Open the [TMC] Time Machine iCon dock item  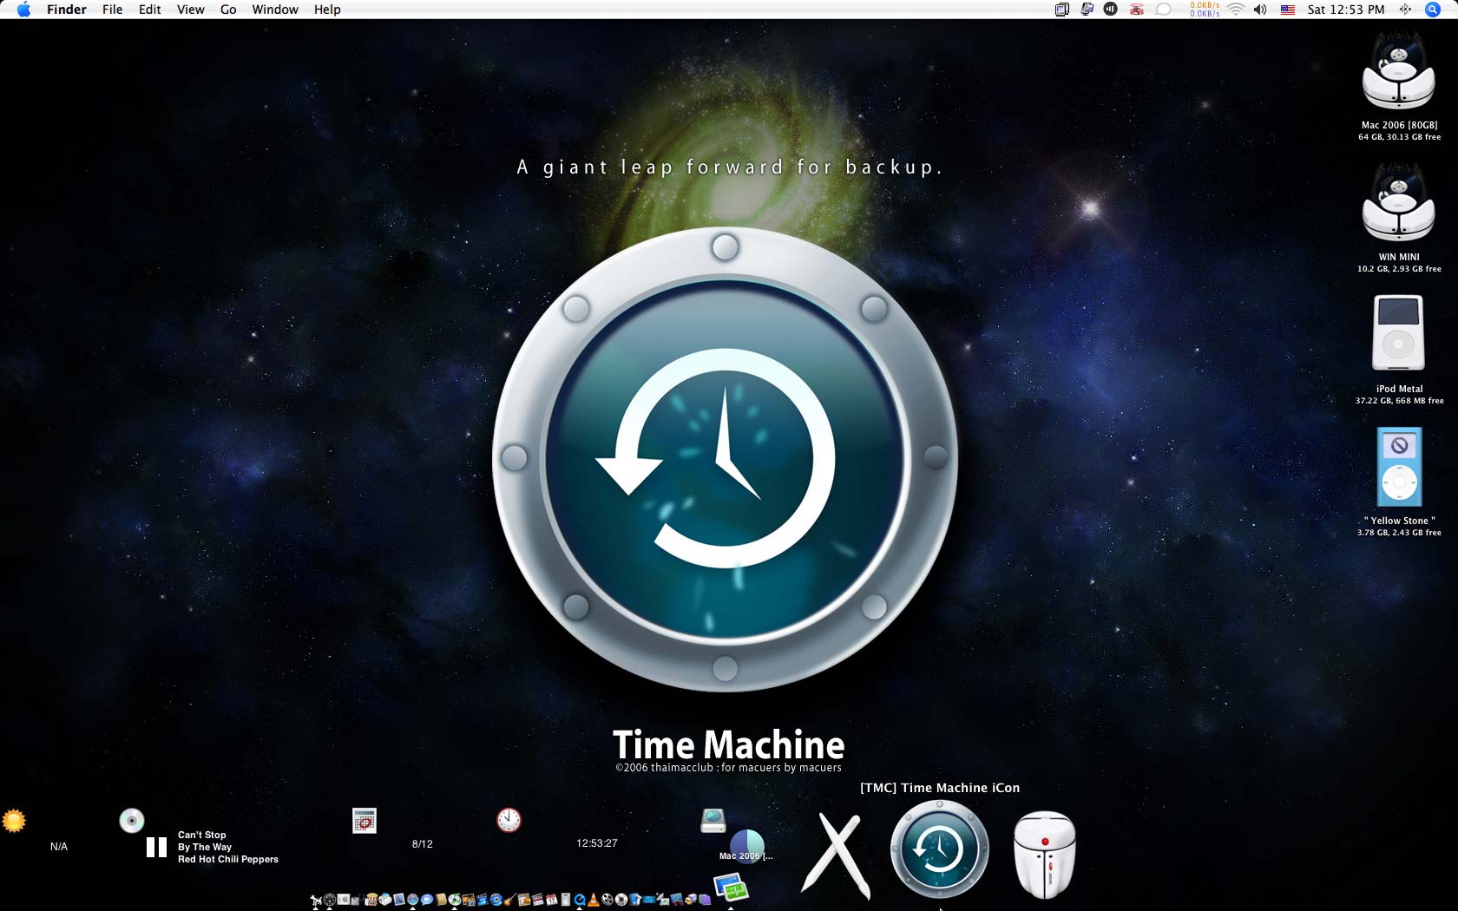point(940,849)
